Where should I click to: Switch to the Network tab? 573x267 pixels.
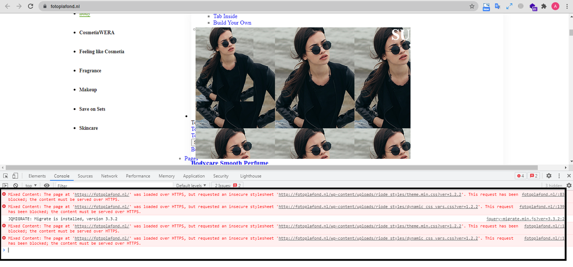(x=109, y=176)
